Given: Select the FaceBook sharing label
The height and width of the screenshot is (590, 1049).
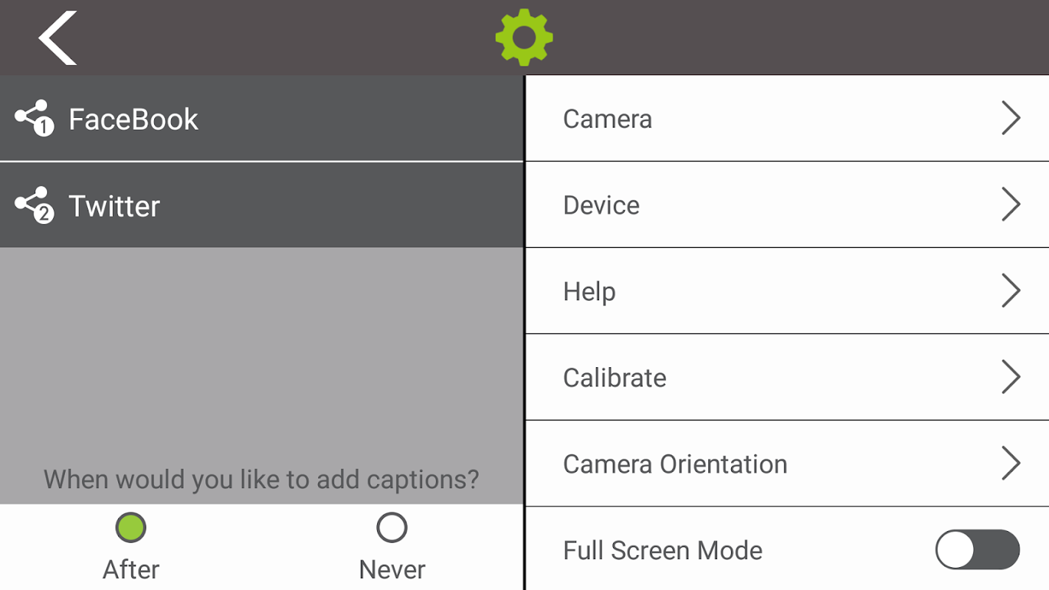Looking at the screenshot, I should point(134,119).
